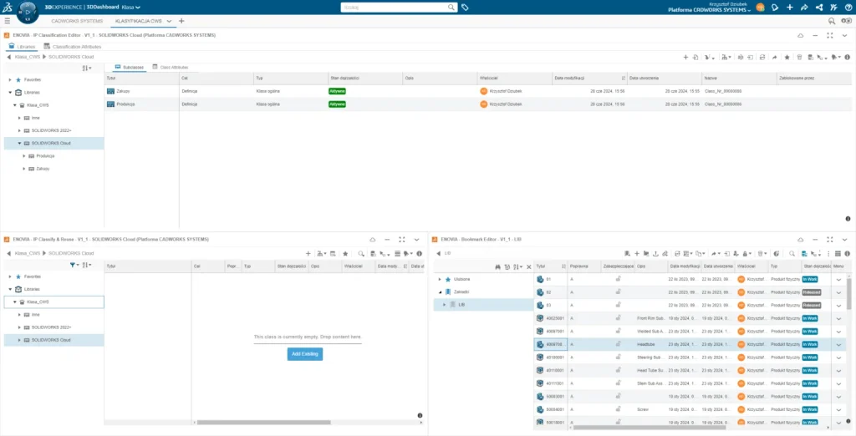856x436 pixels.
Task: Click the global search input field
Action: pos(393,8)
